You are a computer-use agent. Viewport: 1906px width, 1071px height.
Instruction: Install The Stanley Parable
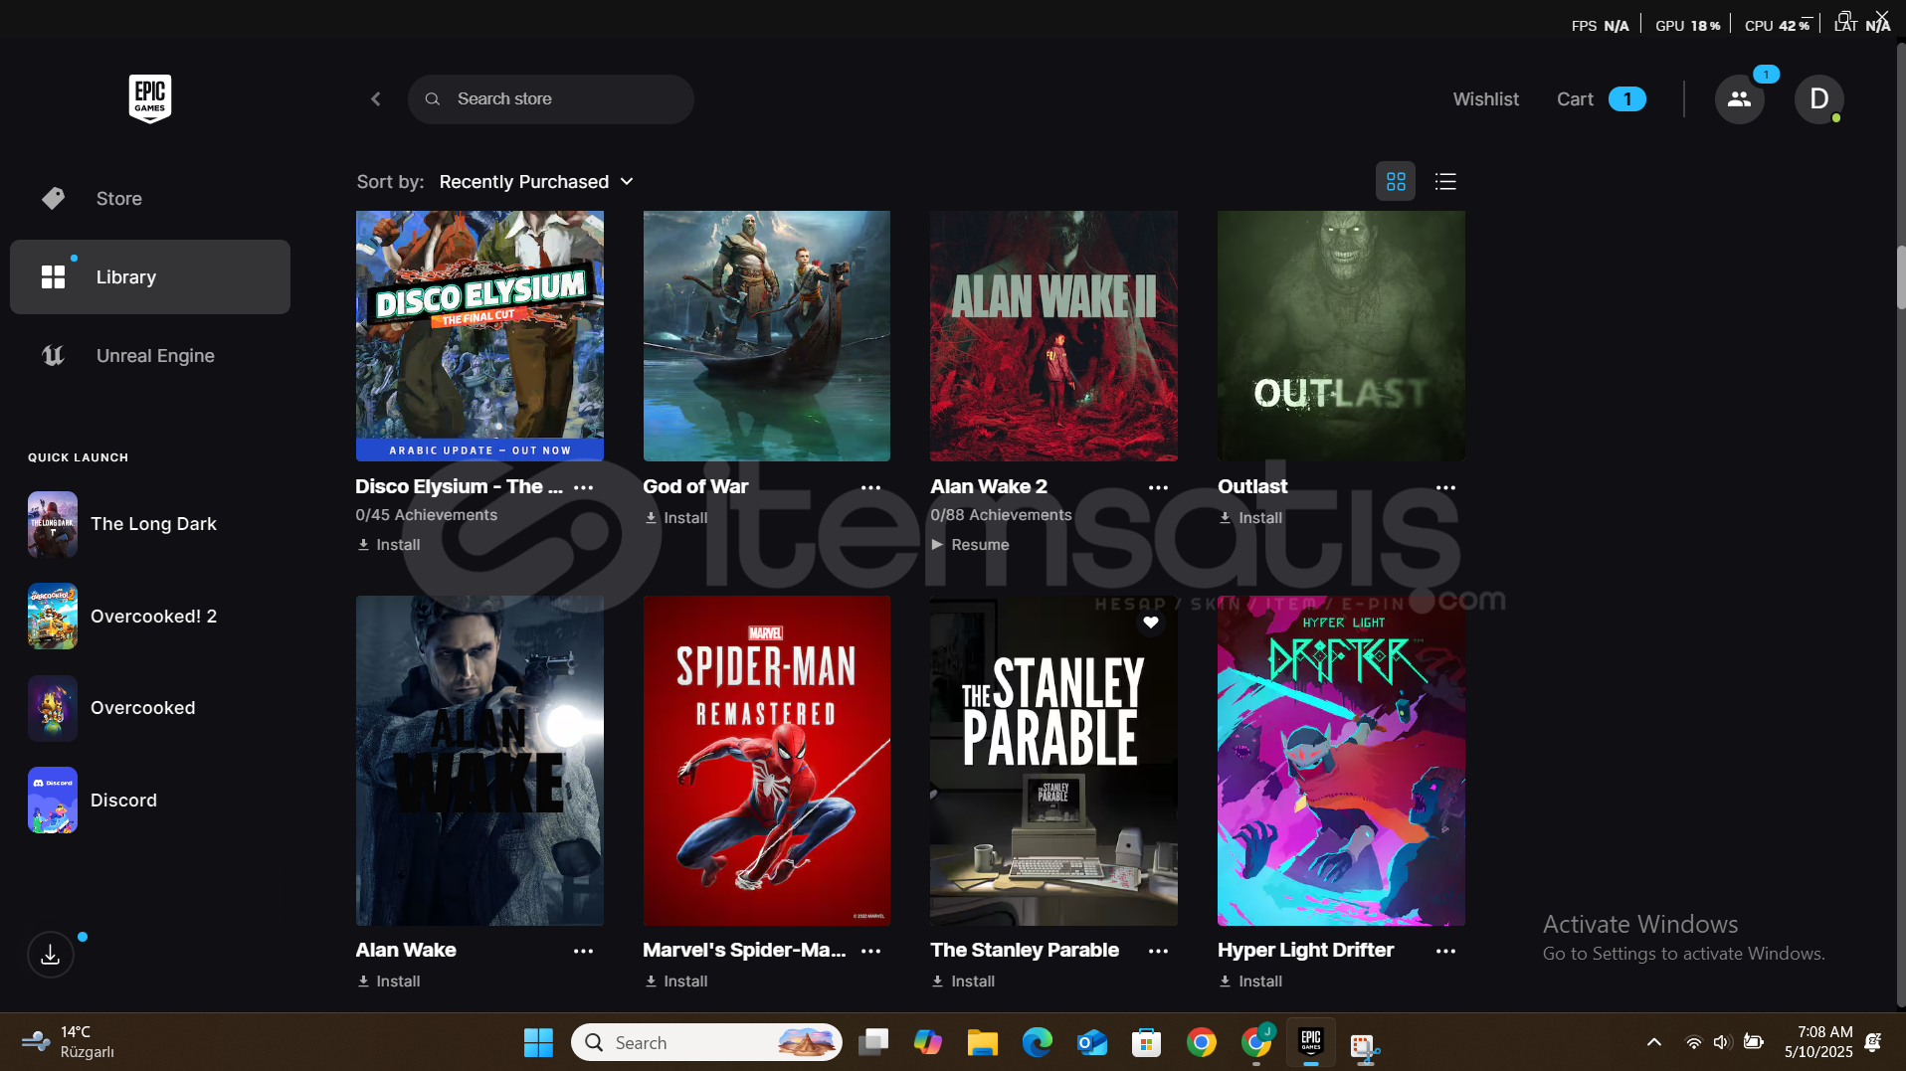tap(963, 982)
